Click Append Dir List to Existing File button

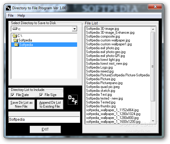click(50, 104)
